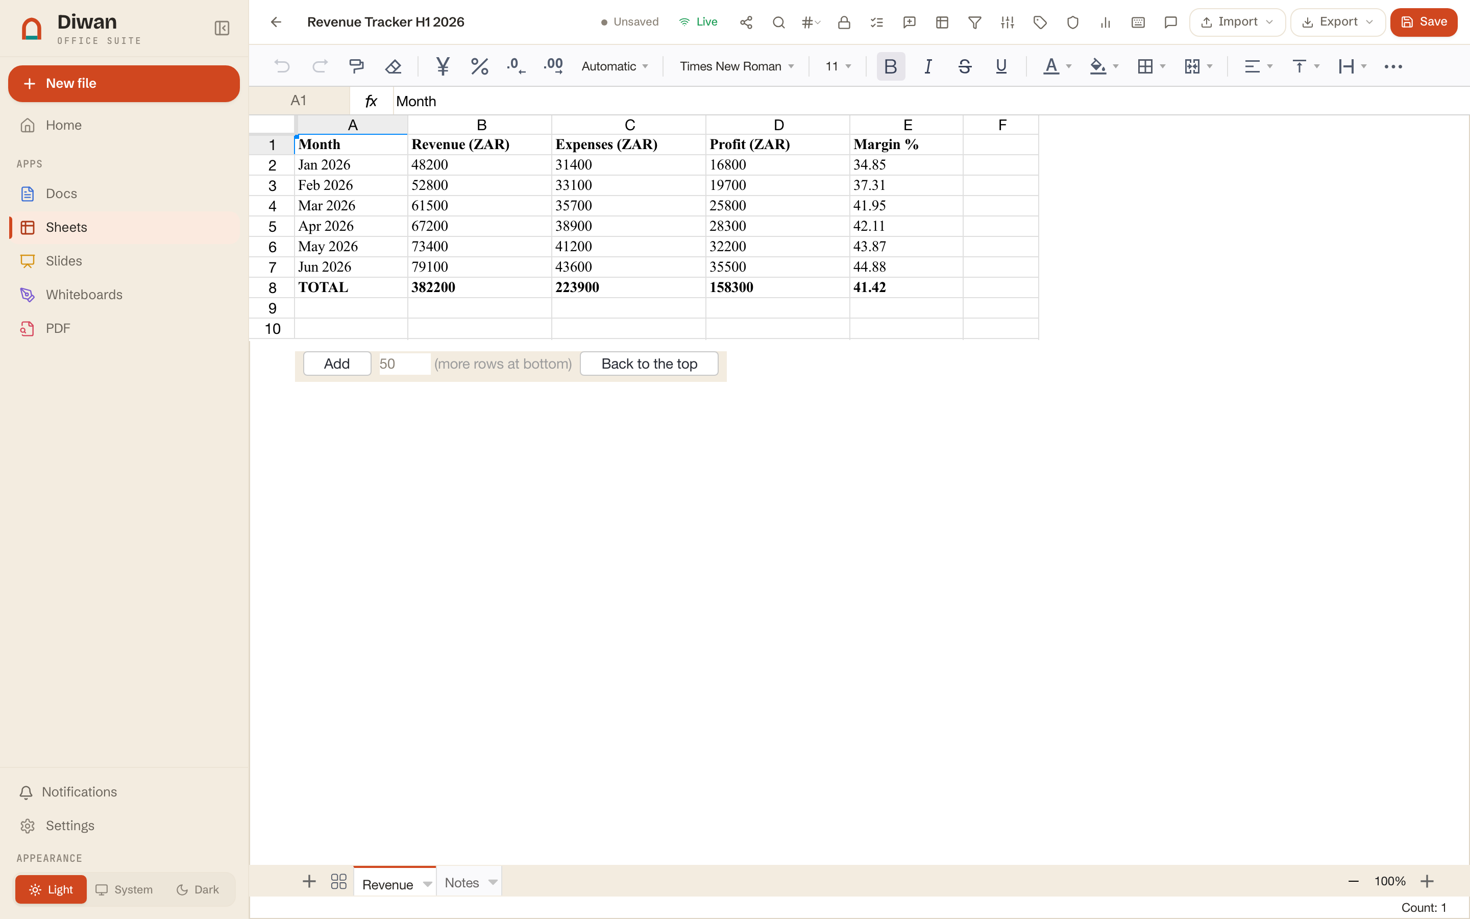Open the more options ellipsis
The height and width of the screenshot is (919, 1470).
tap(1393, 66)
